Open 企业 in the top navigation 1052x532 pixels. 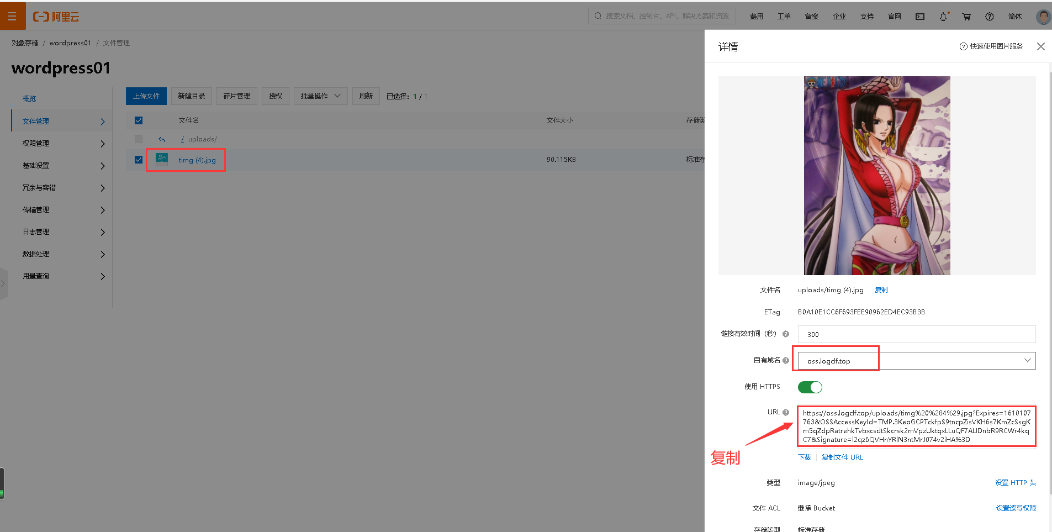point(839,17)
